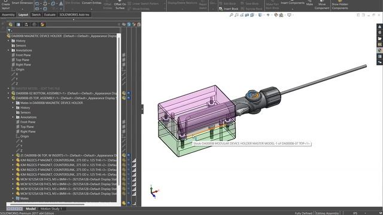
Task: Toggle hide/show for DA00008-05 TOP, ASSEMBLY
Action: 124,98
